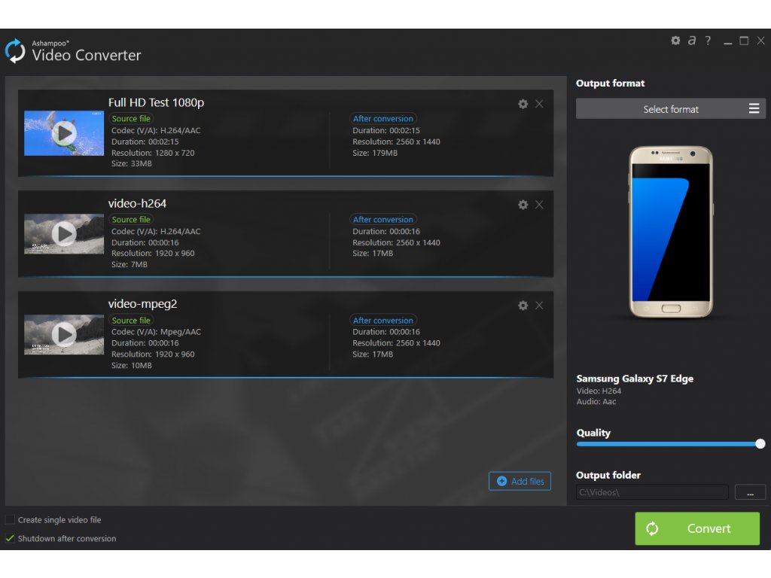771x578 pixels.
Task: Enable Create single video file checkbox
Action: pos(11,520)
